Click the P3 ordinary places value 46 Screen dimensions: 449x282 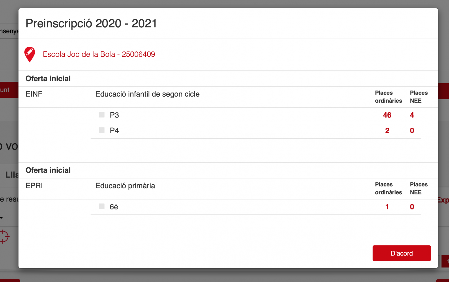point(387,115)
